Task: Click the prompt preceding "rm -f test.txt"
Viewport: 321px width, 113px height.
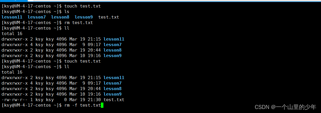Action: point(32,105)
